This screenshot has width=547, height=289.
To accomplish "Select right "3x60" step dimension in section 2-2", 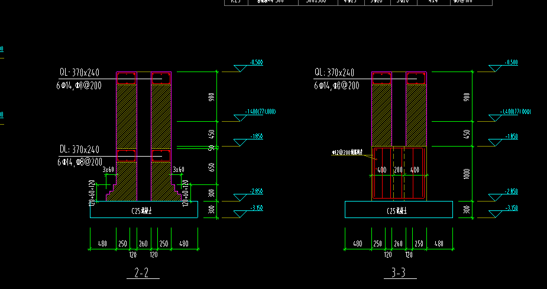I will (178, 170).
